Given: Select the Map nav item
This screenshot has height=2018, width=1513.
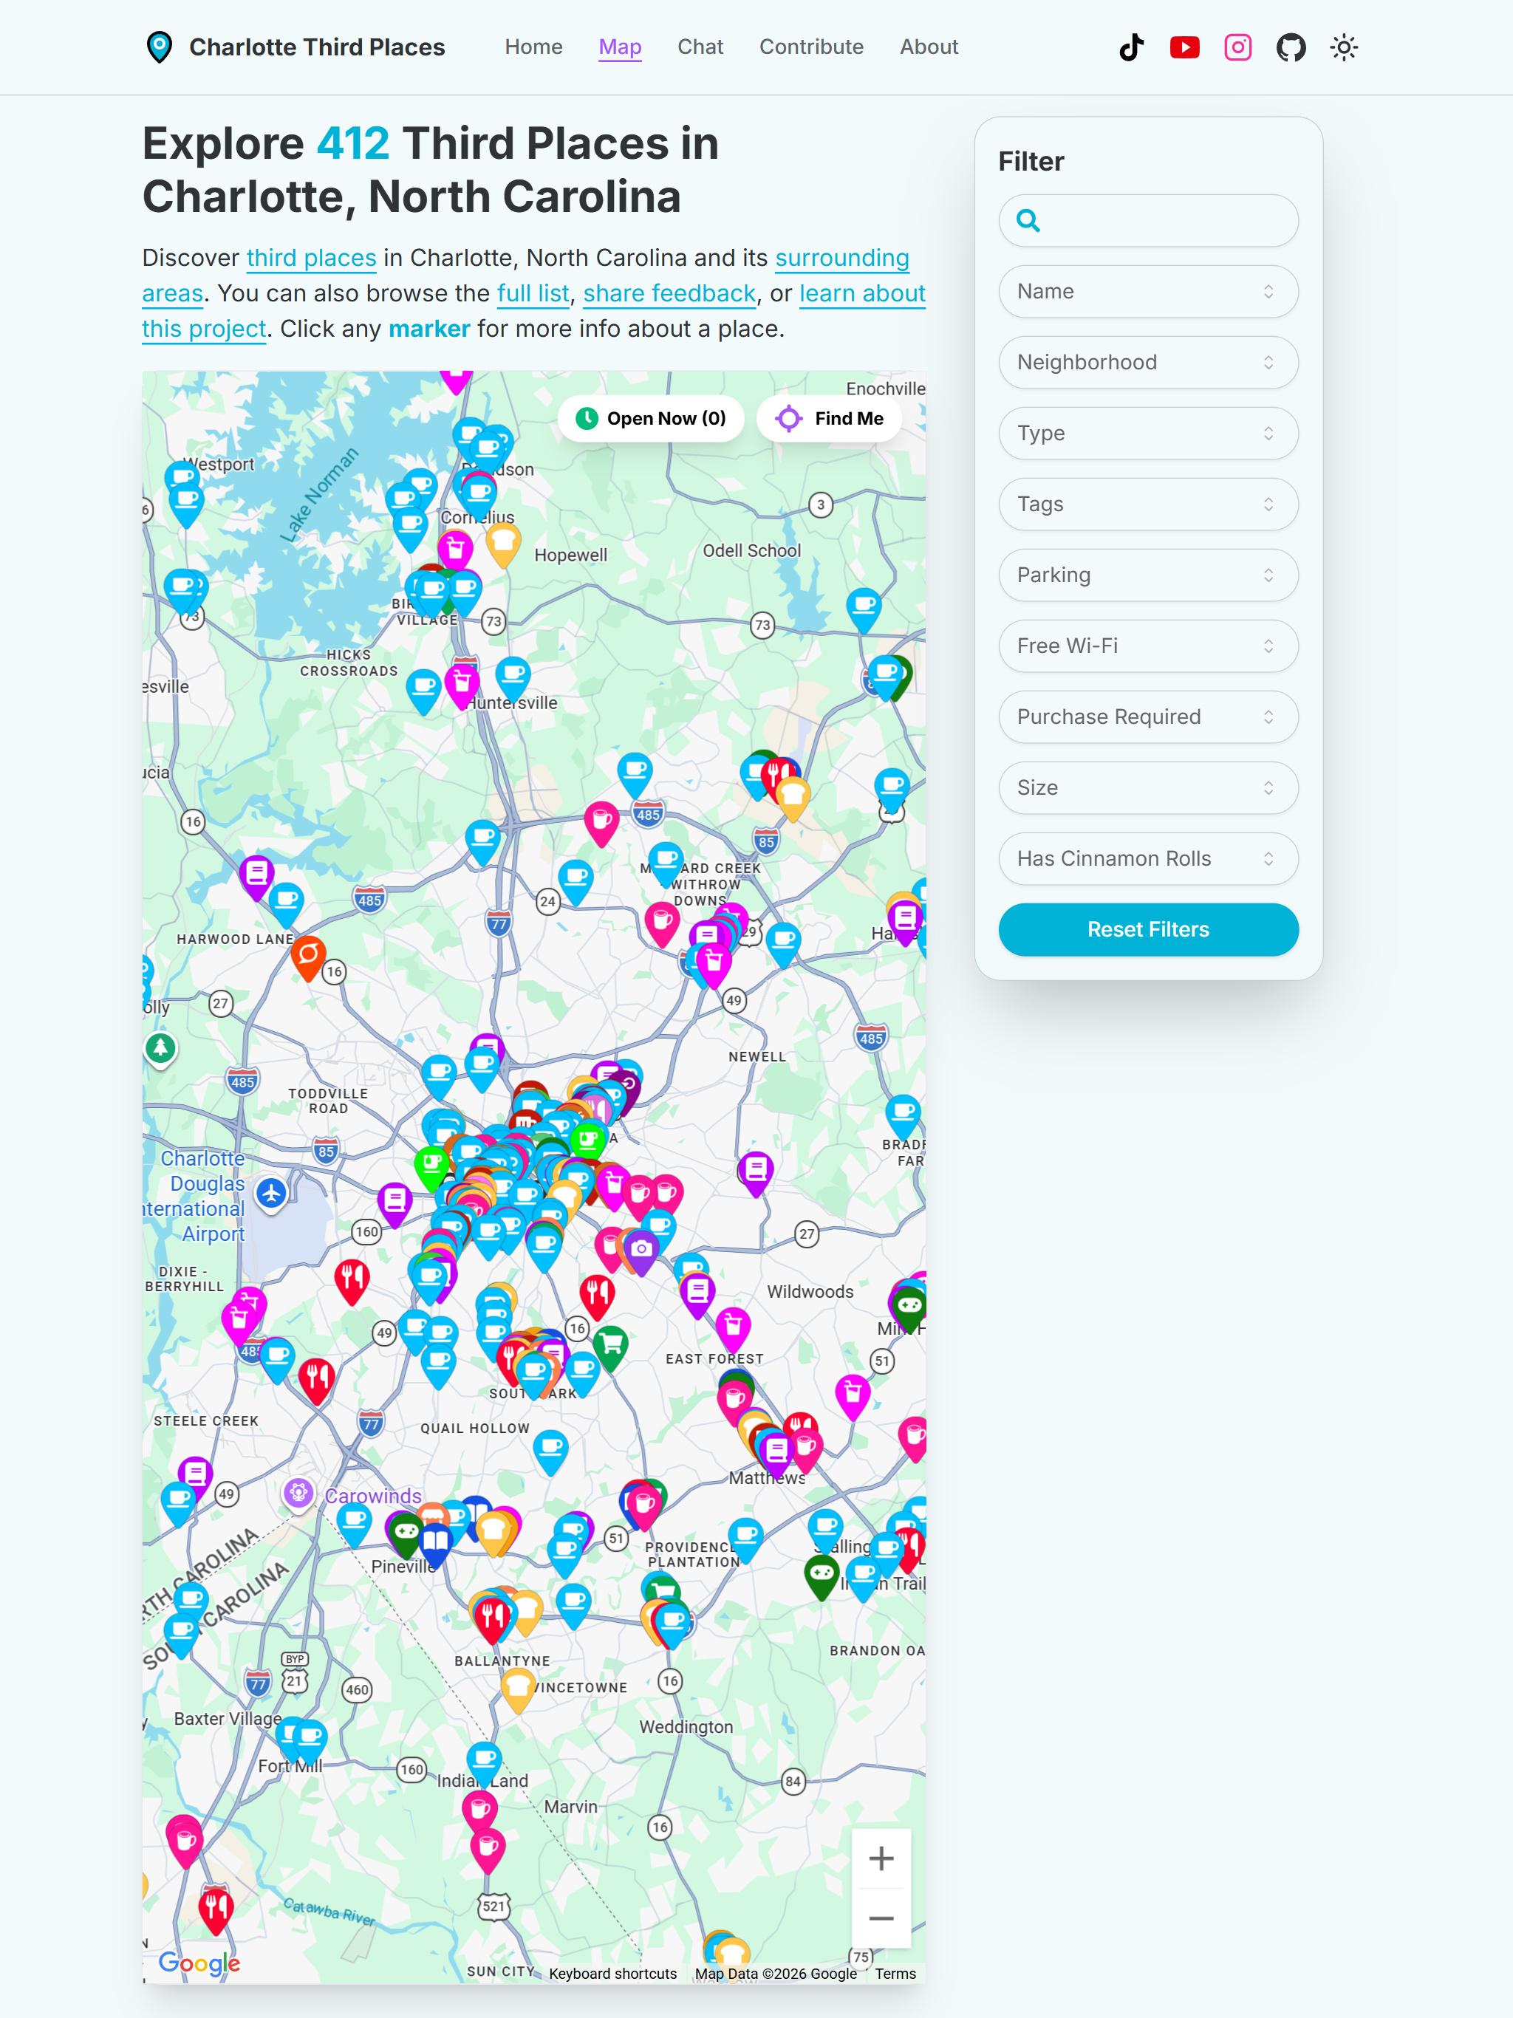Looking at the screenshot, I should pyautogui.click(x=621, y=47).
